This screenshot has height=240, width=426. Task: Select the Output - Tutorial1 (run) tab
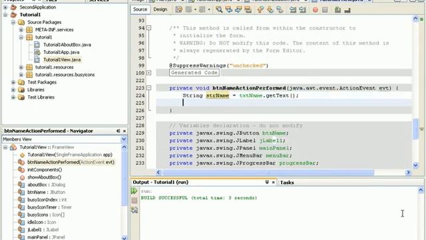click(x=160, y=182)
